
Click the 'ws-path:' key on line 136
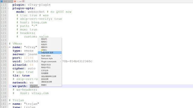click(x=20, y=86)
